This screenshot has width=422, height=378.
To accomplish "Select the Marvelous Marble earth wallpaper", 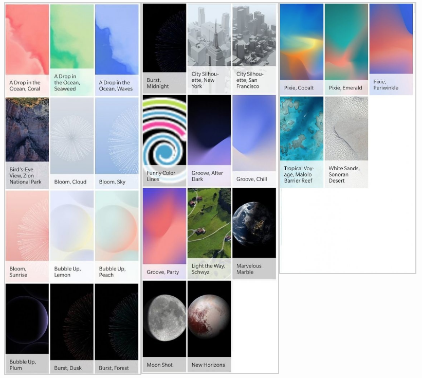I will [254, 233].
